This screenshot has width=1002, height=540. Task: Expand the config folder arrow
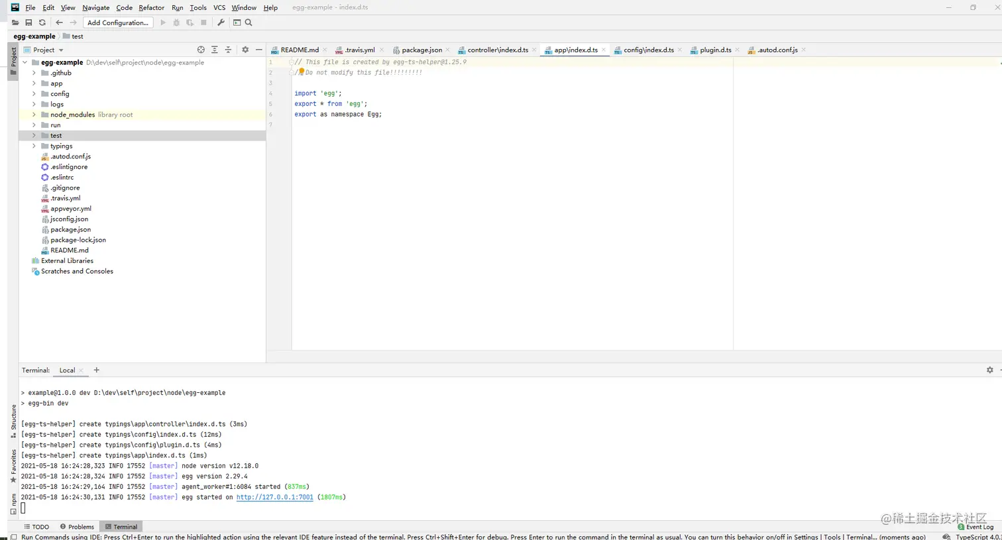point(34,94)
